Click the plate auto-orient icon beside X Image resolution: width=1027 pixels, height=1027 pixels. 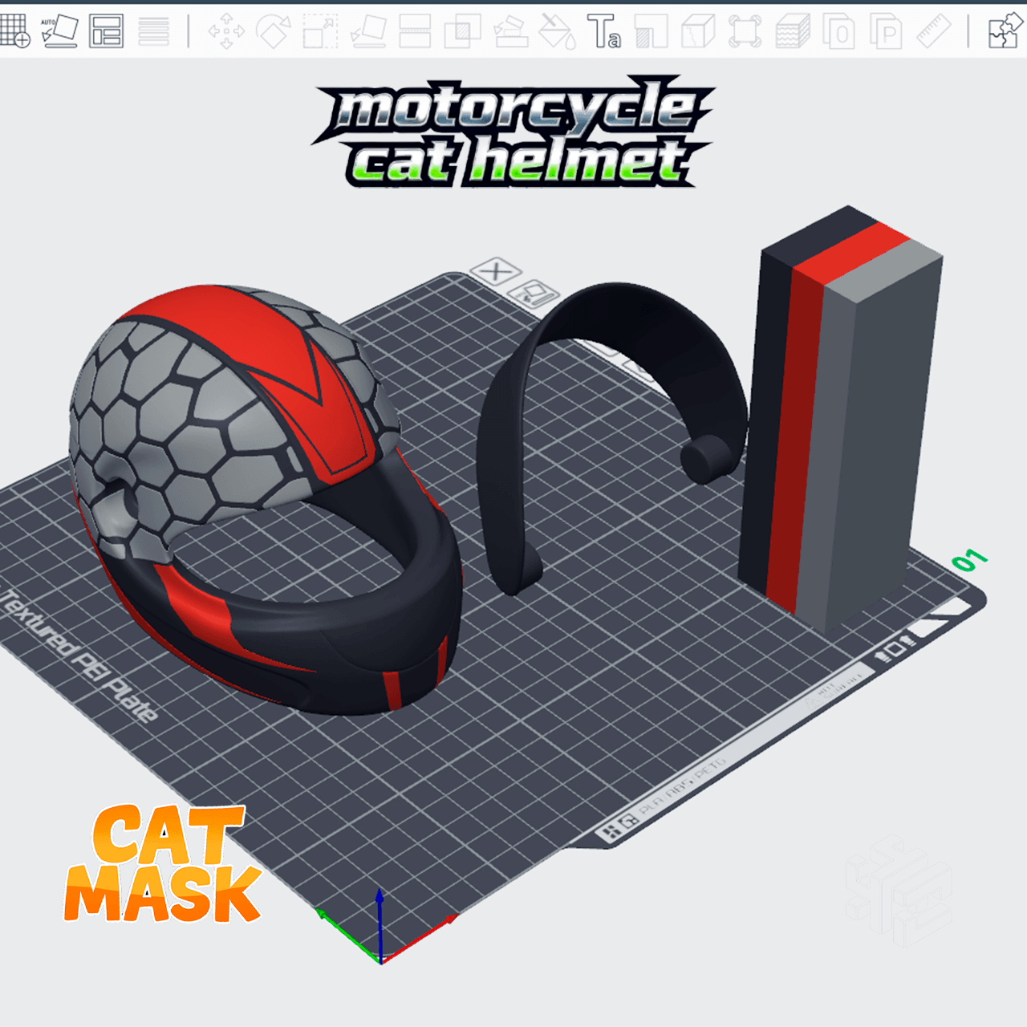click(534, 294)
